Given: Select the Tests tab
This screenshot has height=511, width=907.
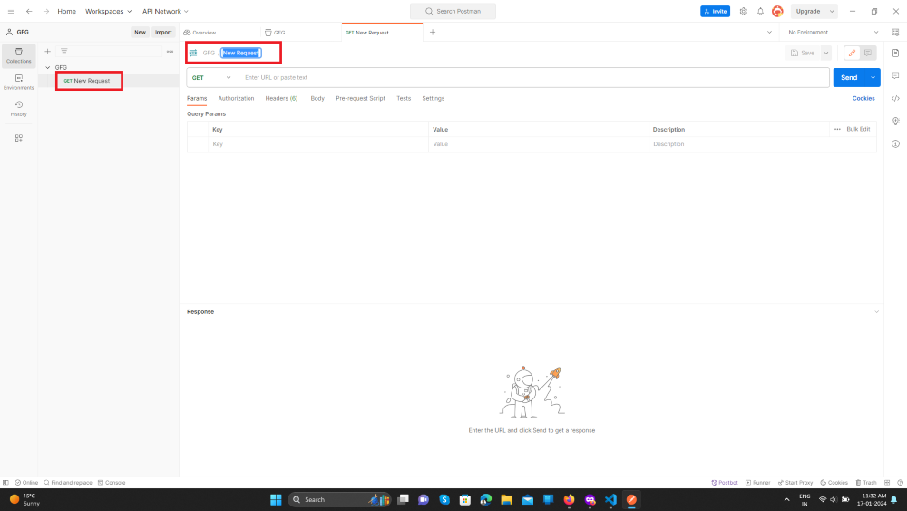Looking at the screenshot, I should click(x=404, y=98).
